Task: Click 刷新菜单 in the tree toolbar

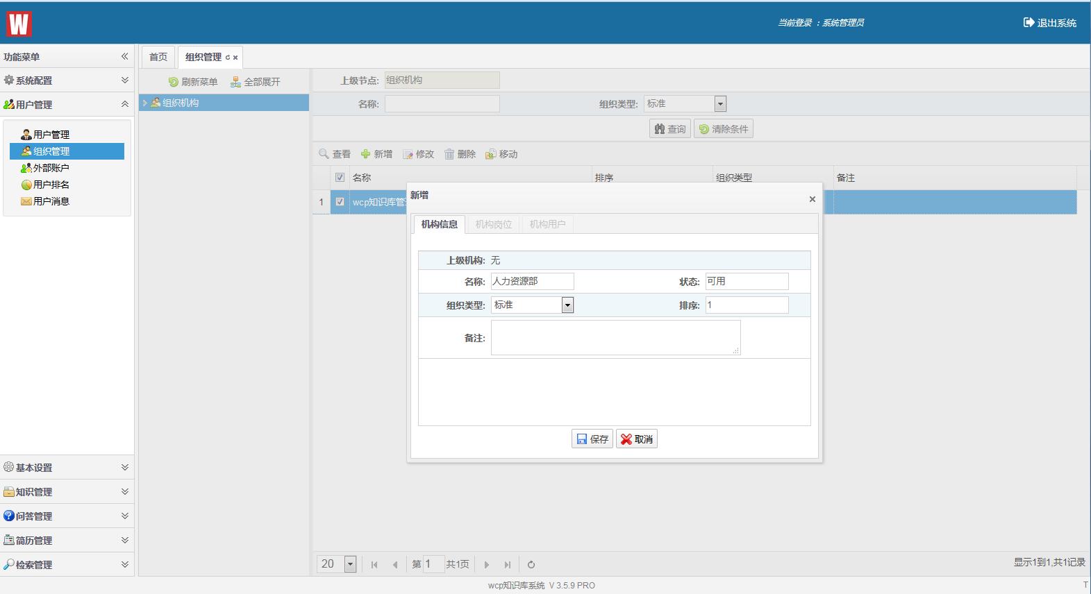Action: (193, 82)
